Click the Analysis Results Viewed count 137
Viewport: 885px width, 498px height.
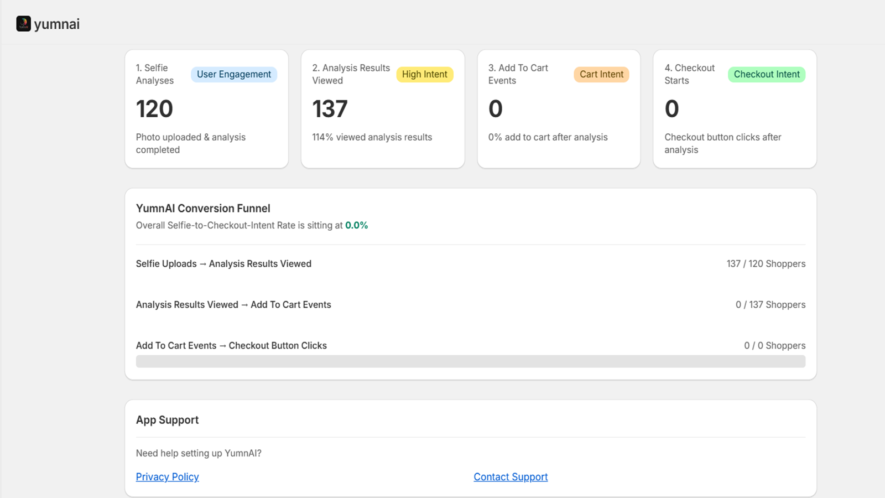click(330, 109)
